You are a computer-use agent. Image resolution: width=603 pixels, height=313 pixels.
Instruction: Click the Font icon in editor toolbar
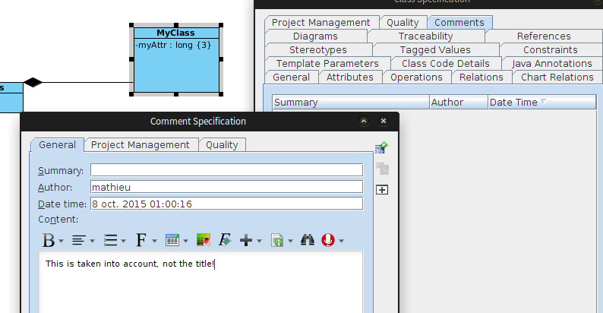pyautogui.click(x=141, y=240)
